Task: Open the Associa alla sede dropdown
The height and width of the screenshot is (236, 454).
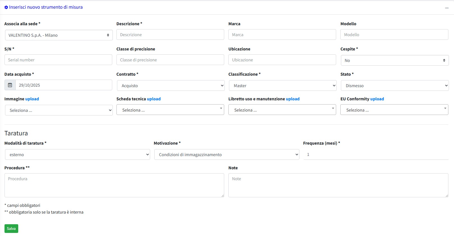Action: point(59,35)
